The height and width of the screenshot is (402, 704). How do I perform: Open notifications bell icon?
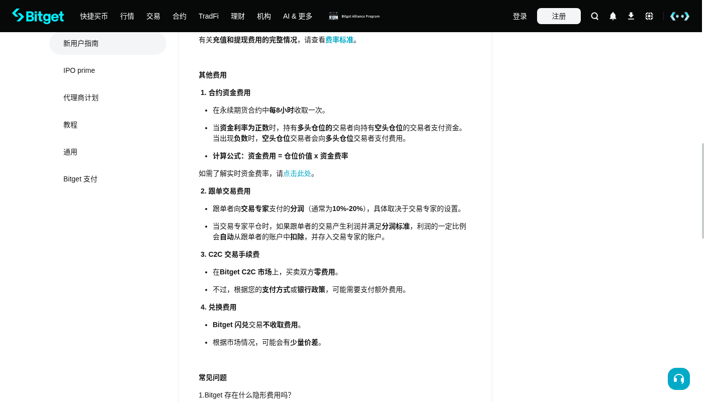(x=613, y=16)
